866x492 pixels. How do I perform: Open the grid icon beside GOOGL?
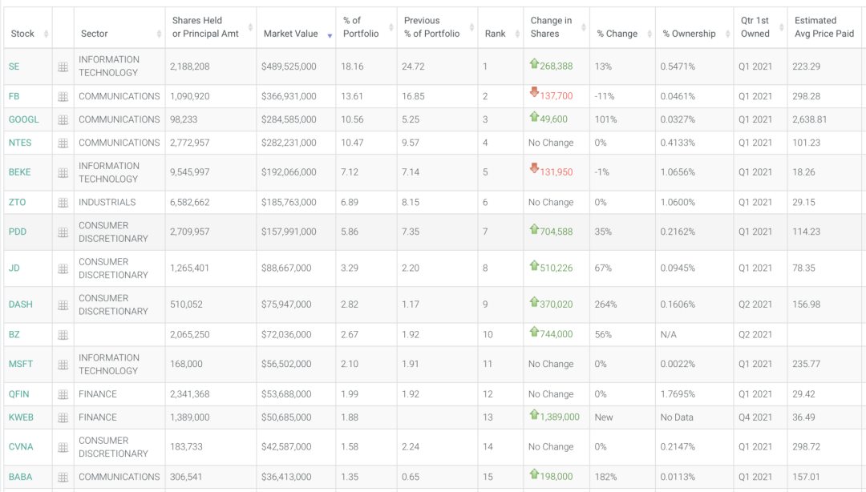63,120
